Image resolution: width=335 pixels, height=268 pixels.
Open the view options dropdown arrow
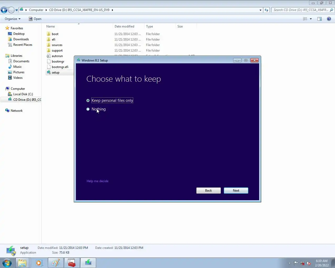click(311, 19)
